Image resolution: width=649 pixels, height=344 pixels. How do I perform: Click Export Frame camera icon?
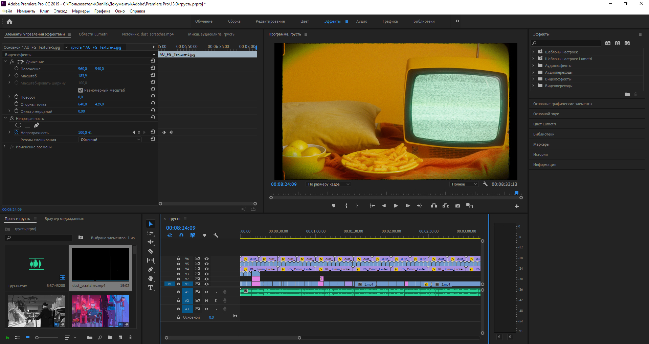point(458,206)
